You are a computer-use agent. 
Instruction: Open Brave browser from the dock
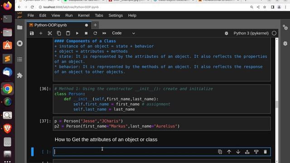(7, 129)
